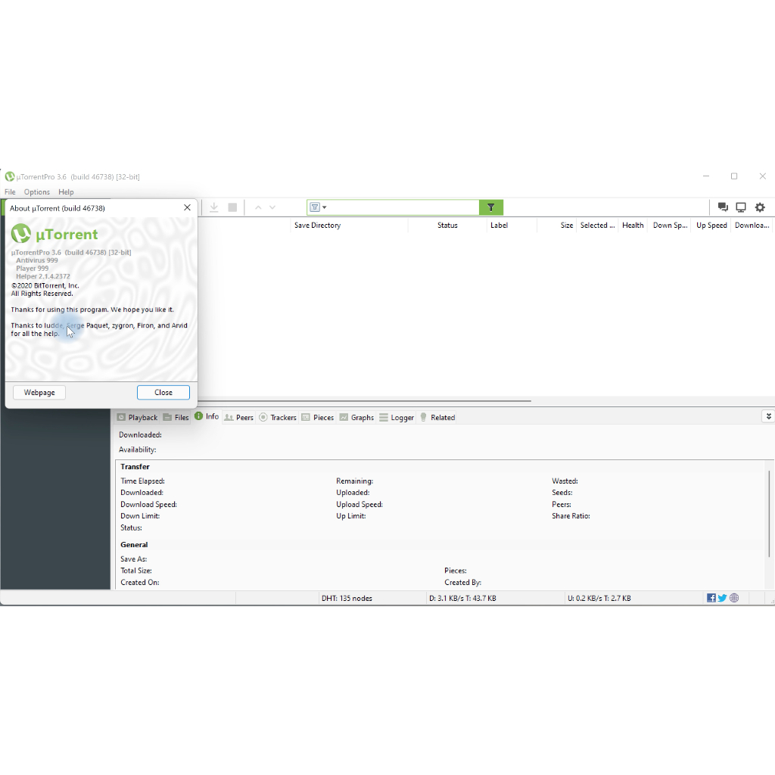Click the Webpage button in About dialog
Image resolution: width=775 pixels, height=775 pixels.
pyautogui.click(x=39, y=393)
